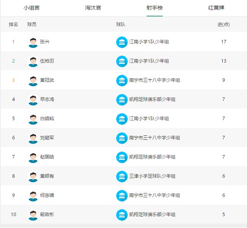Click the 三津小学足球队少年组 team name
Viewport: 247px width, 228px height.
[x=152, y=176]
